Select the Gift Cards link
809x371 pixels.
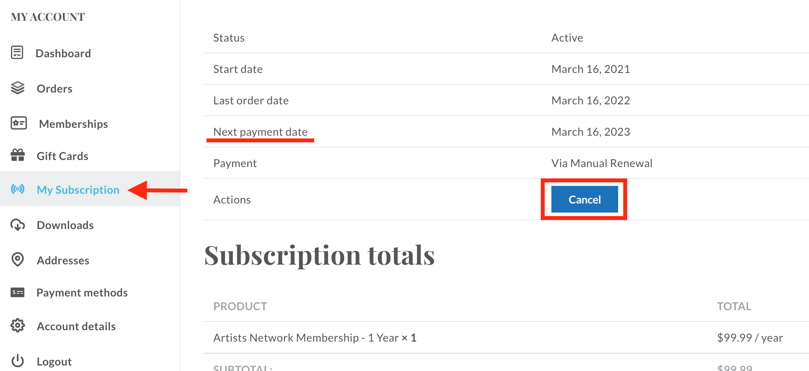(x=62, y=156)
